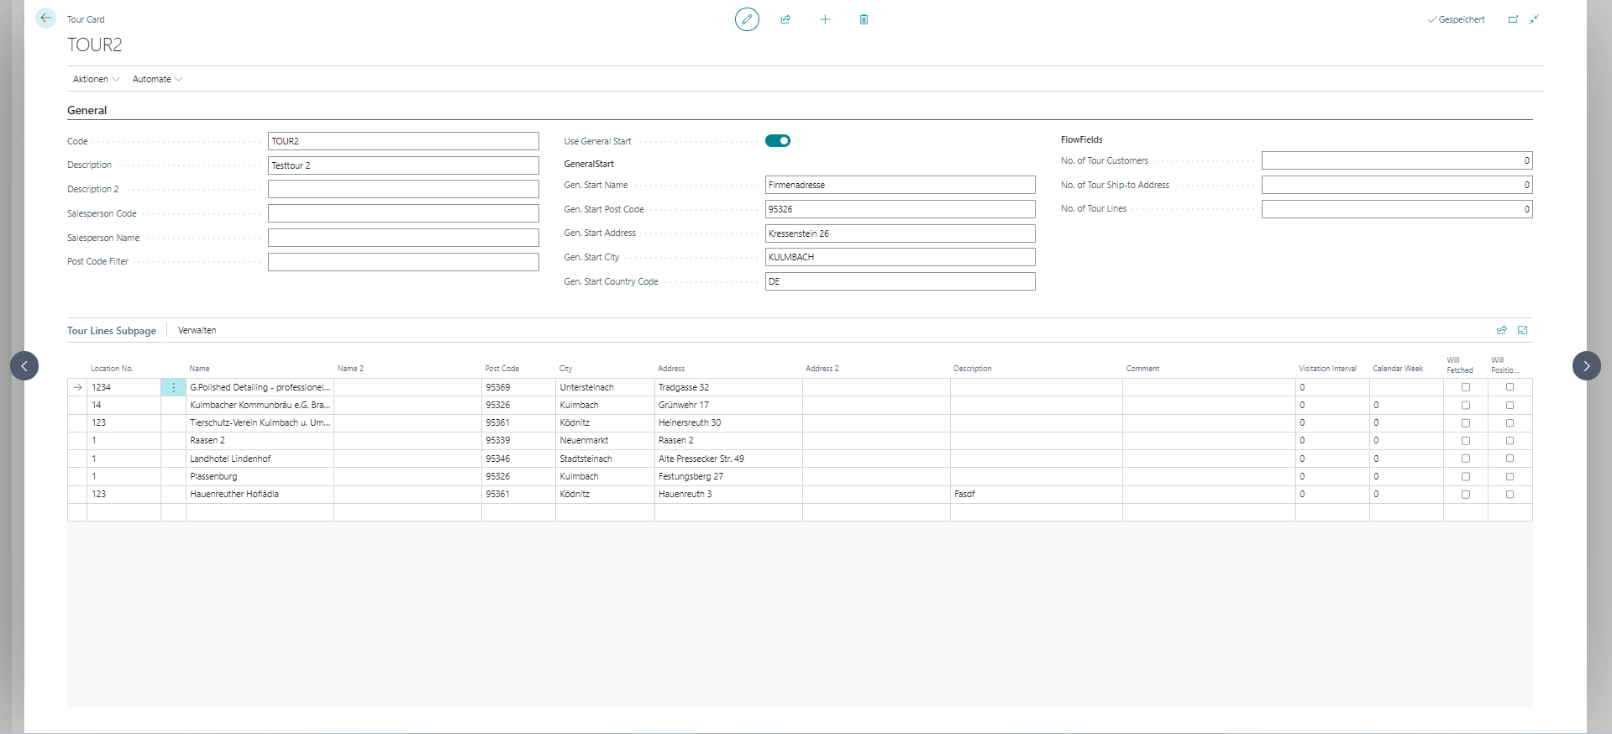Click the share icon in header
1612x734 pixels.
click(785, 19)
